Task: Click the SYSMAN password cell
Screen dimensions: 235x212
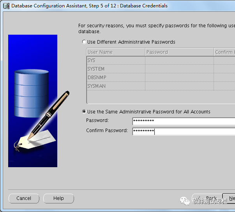Action: (179, 86)
